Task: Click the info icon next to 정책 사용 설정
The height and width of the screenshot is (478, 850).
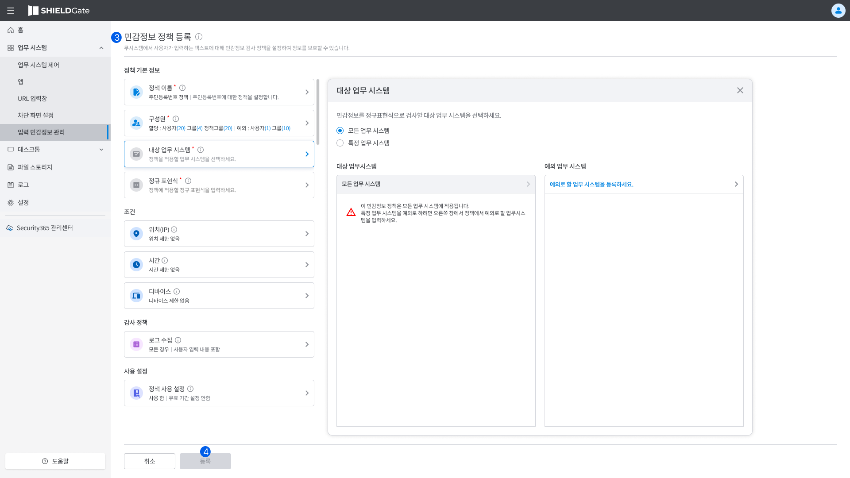Action: tap(190, 389)
